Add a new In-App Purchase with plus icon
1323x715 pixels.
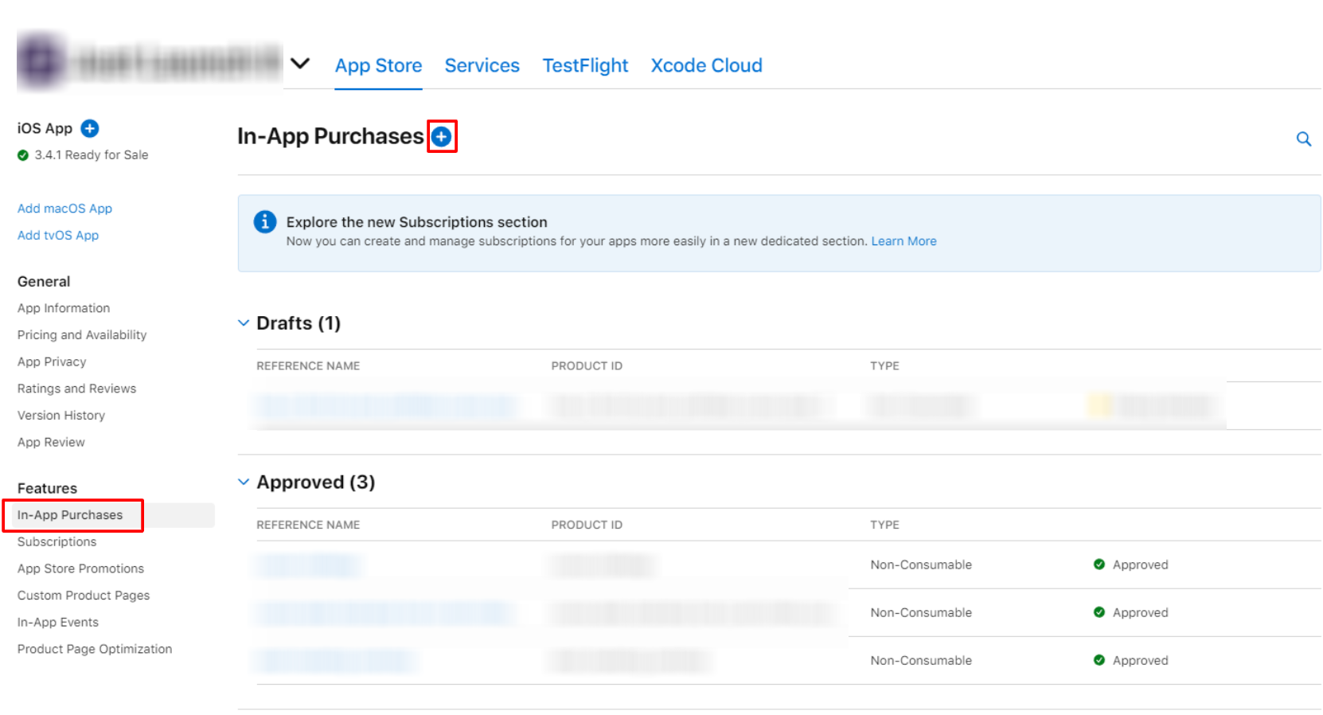442,137
